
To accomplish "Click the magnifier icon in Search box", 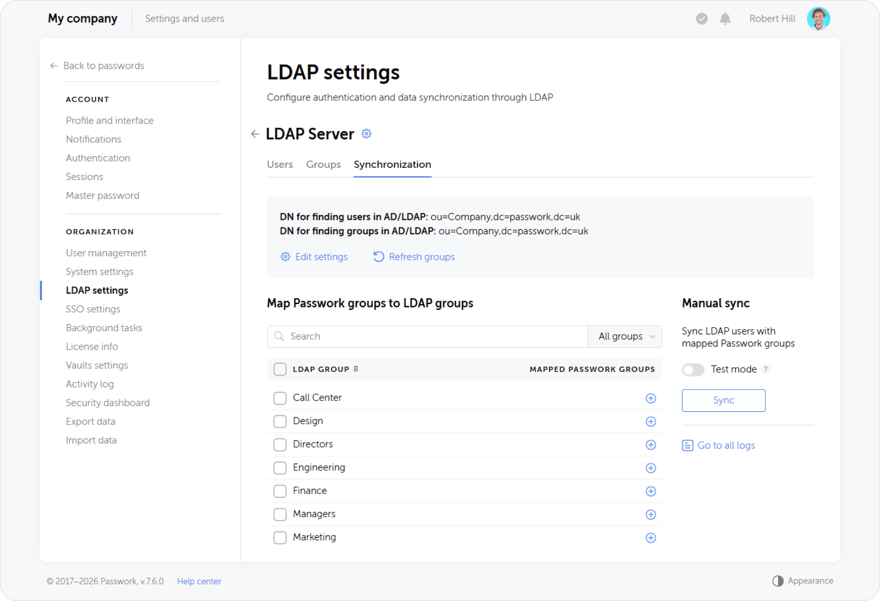I will [x=279, y=336].
